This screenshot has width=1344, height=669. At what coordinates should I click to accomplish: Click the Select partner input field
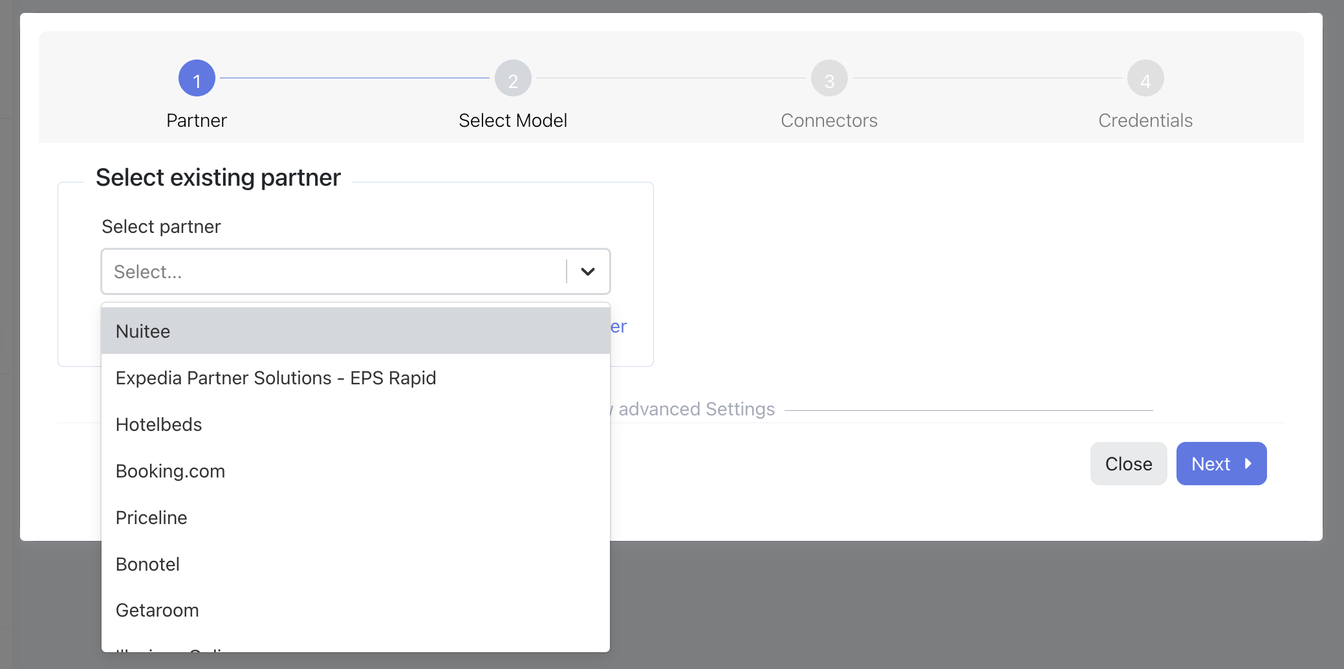(x=333, y=272)
